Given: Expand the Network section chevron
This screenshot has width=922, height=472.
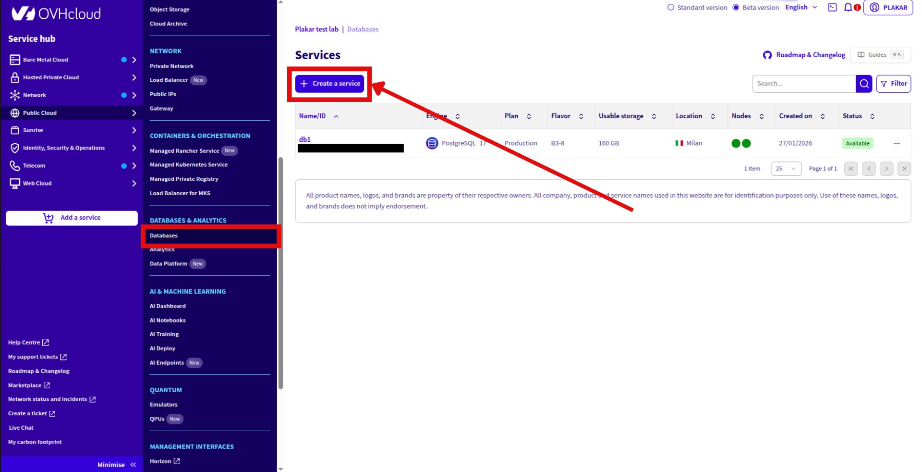Looking at the screenshot, I should coord(134,95).
